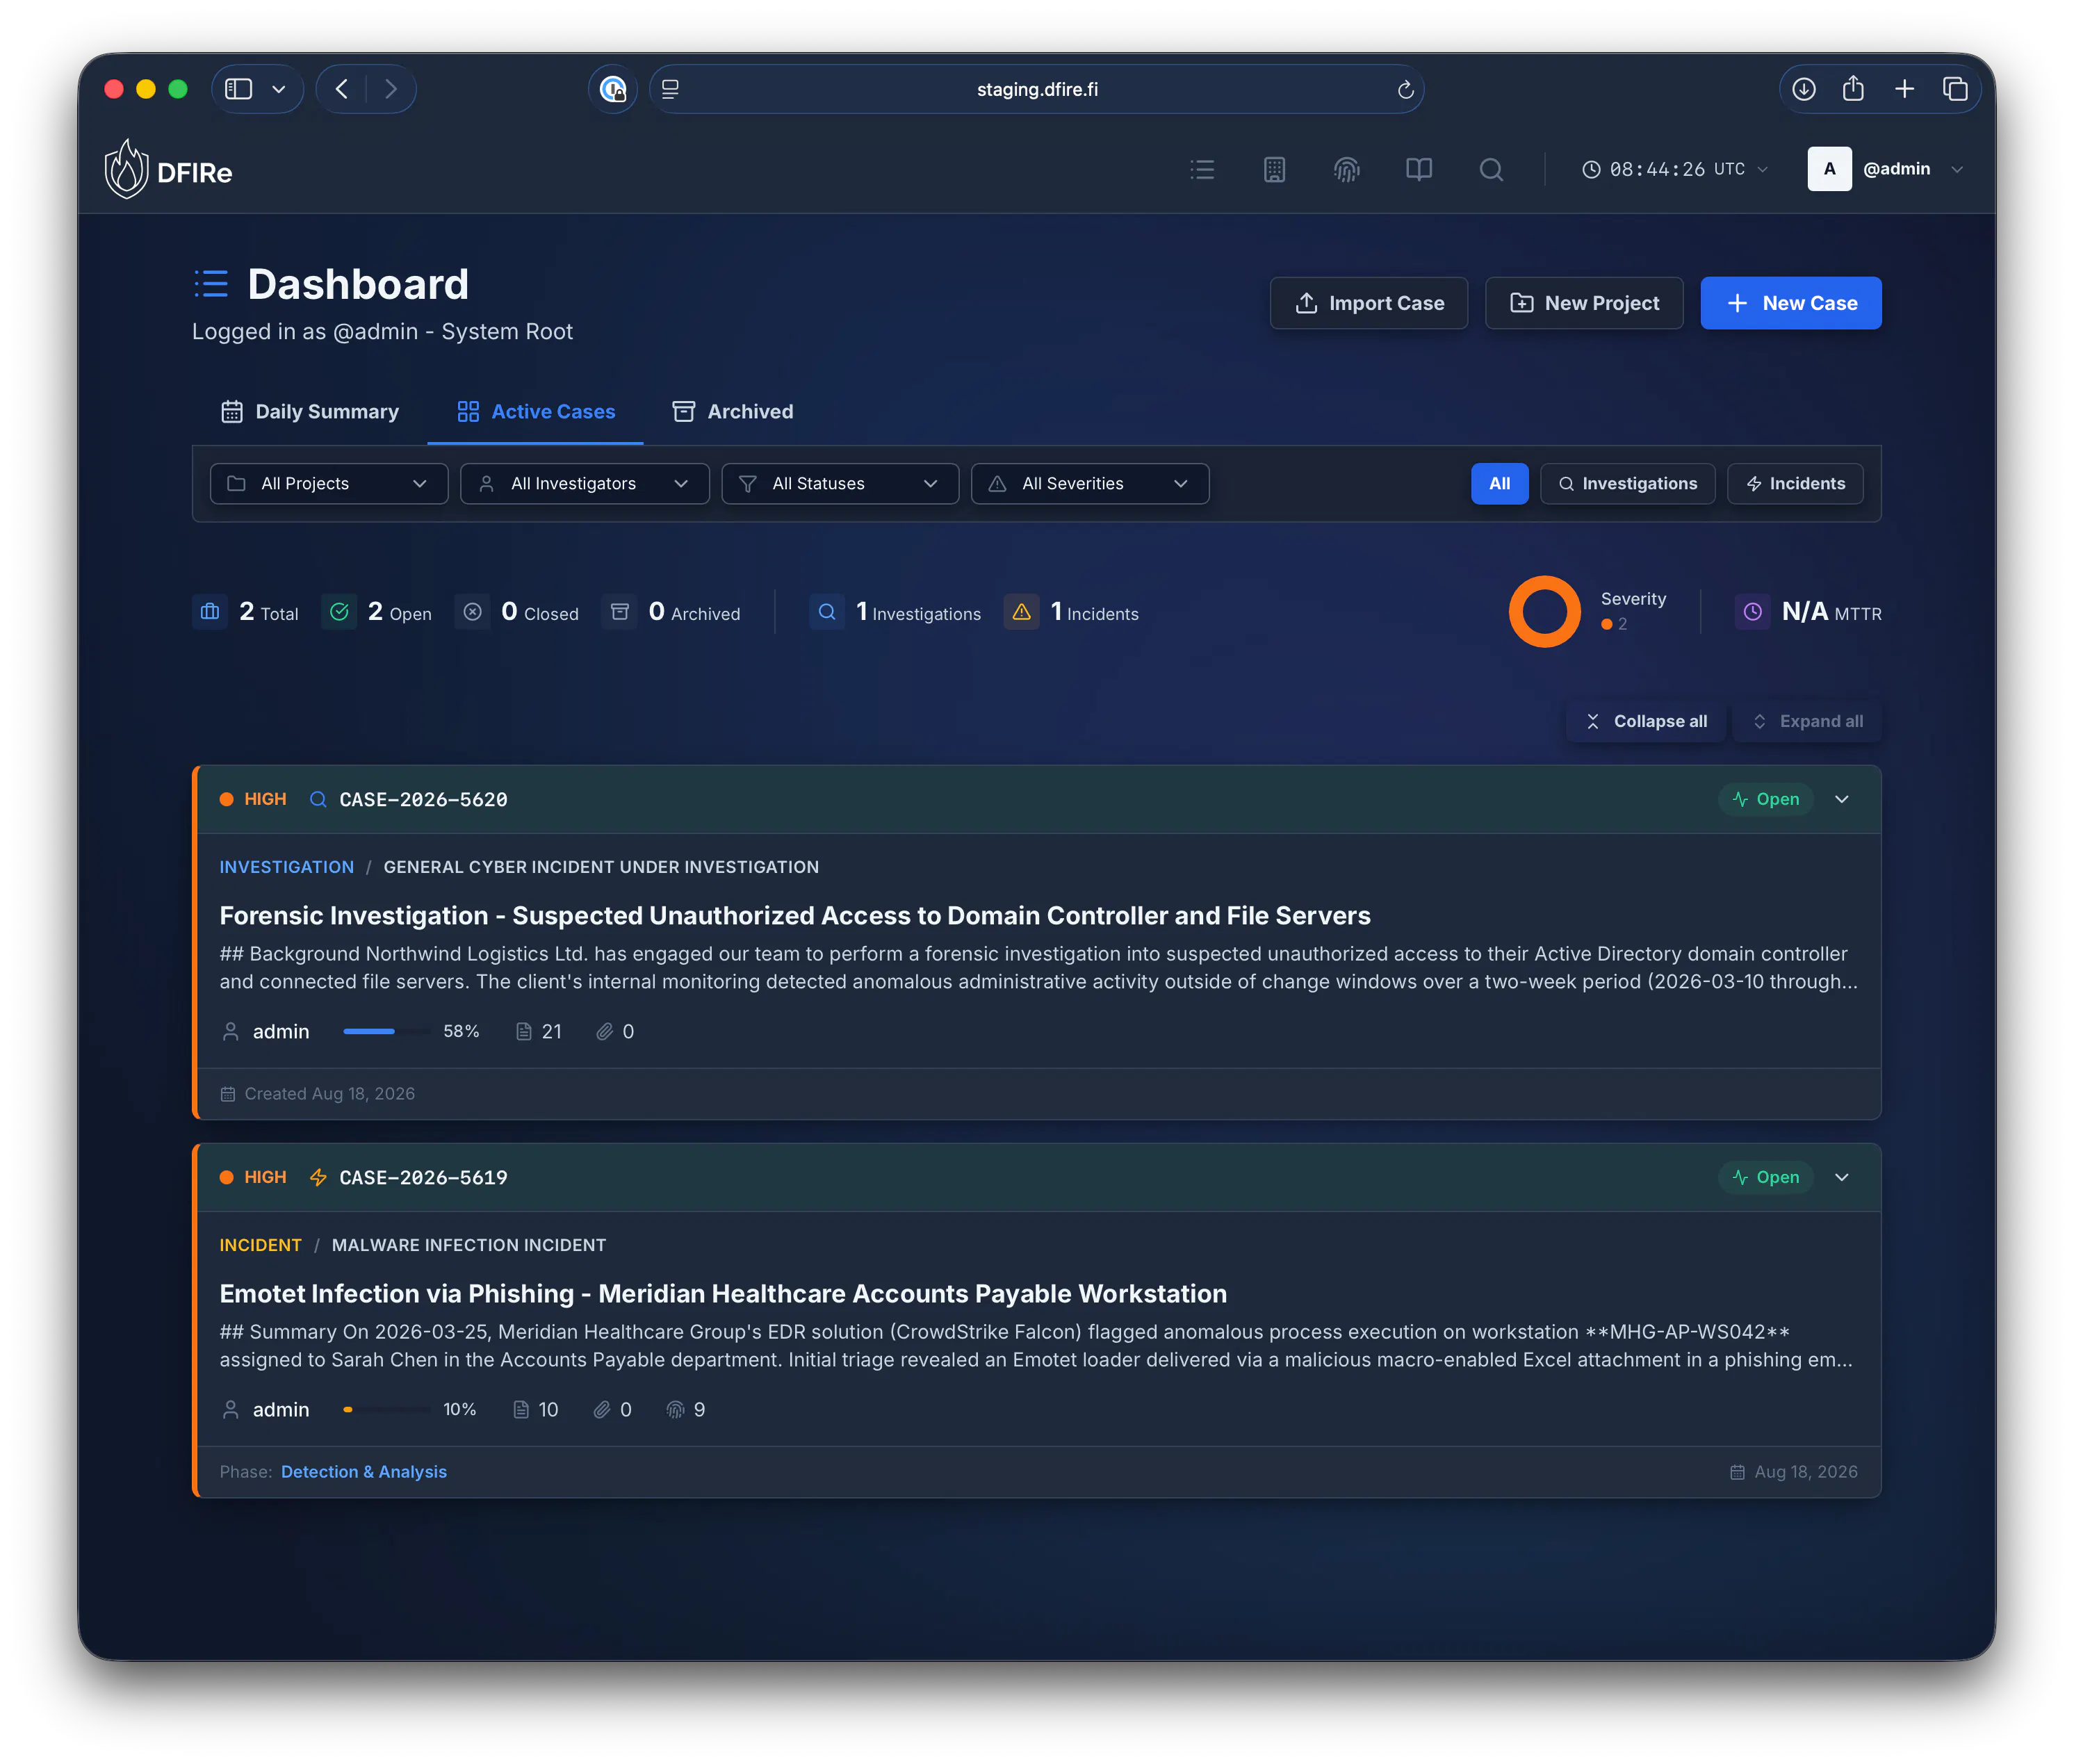The width and height of the screenshot is (2074, 1764).
Task: Open the All Investigators dropdown
Action: tap(584, 483)
